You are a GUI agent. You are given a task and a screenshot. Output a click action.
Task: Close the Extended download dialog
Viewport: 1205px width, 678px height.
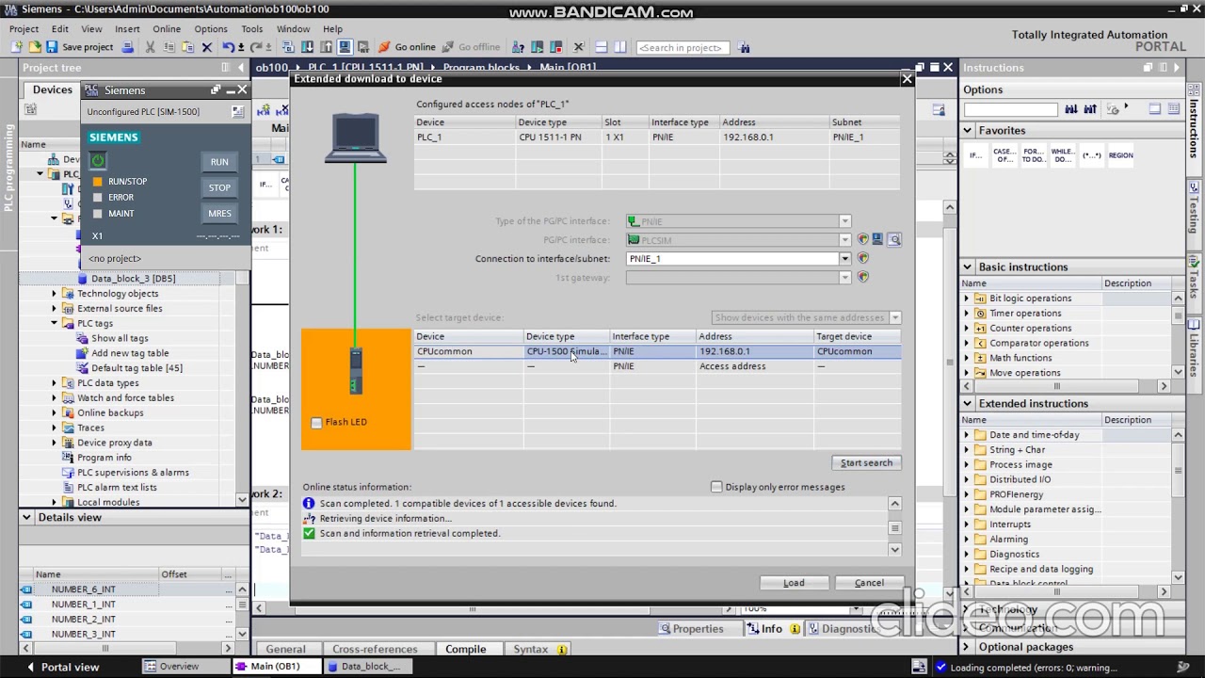[x=907, y=79]
